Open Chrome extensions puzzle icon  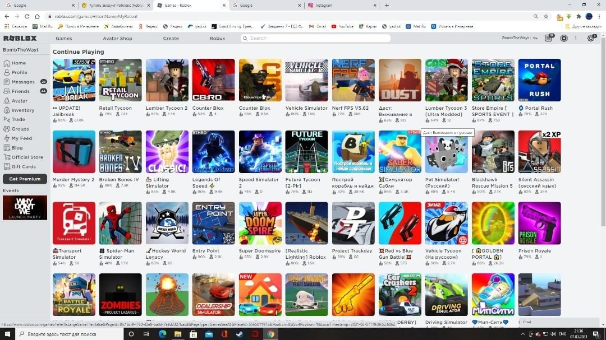(x=579, y=17)
